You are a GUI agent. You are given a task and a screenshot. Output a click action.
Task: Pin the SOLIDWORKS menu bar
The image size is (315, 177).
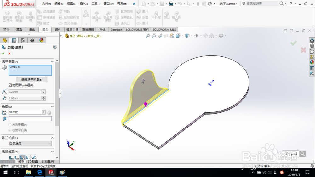(x=134, y=3)
